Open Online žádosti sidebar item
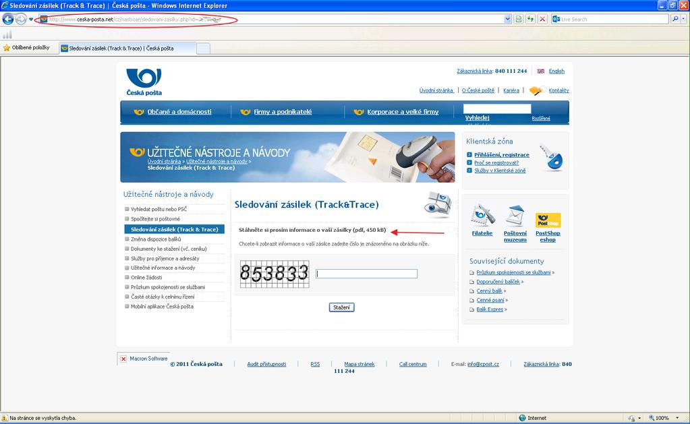This screenshot has height=424, width=690. click(x=146, y=278)
